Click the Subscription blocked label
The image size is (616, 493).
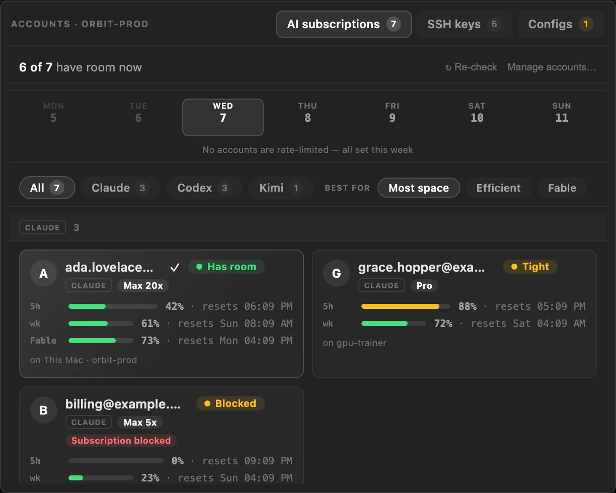pos(121,440)
